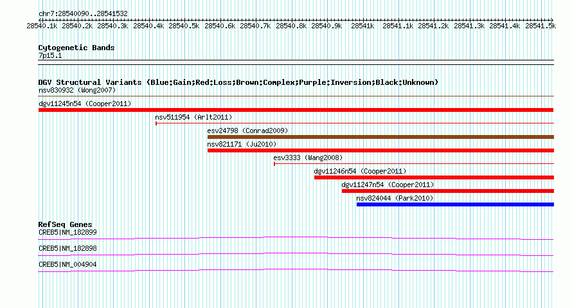Screen dimensions: 572x308
Task: Click the nsv821171 red loss bar
Action: coord(381,150)
